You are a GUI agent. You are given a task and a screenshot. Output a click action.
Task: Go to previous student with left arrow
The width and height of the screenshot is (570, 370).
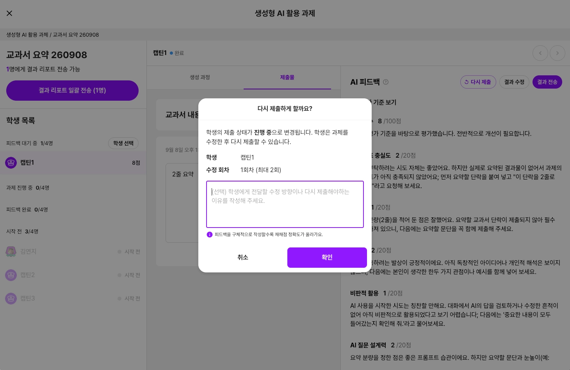pyautogui.click(x=540, y=53)
